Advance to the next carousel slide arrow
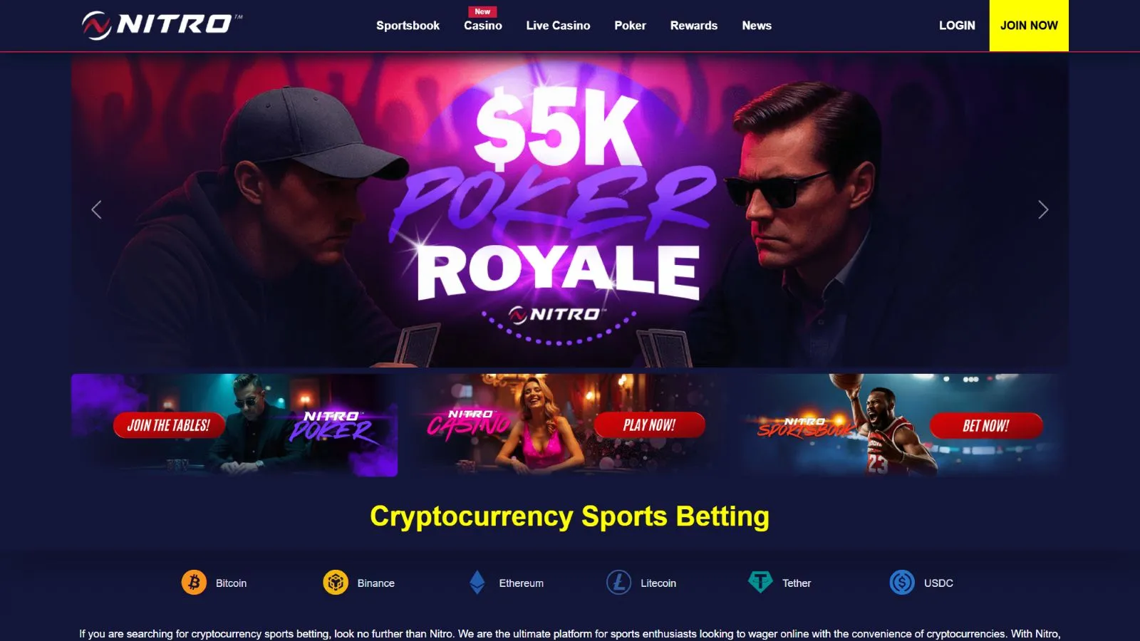Screen dimensions: 1140x641 [1043, 209]
